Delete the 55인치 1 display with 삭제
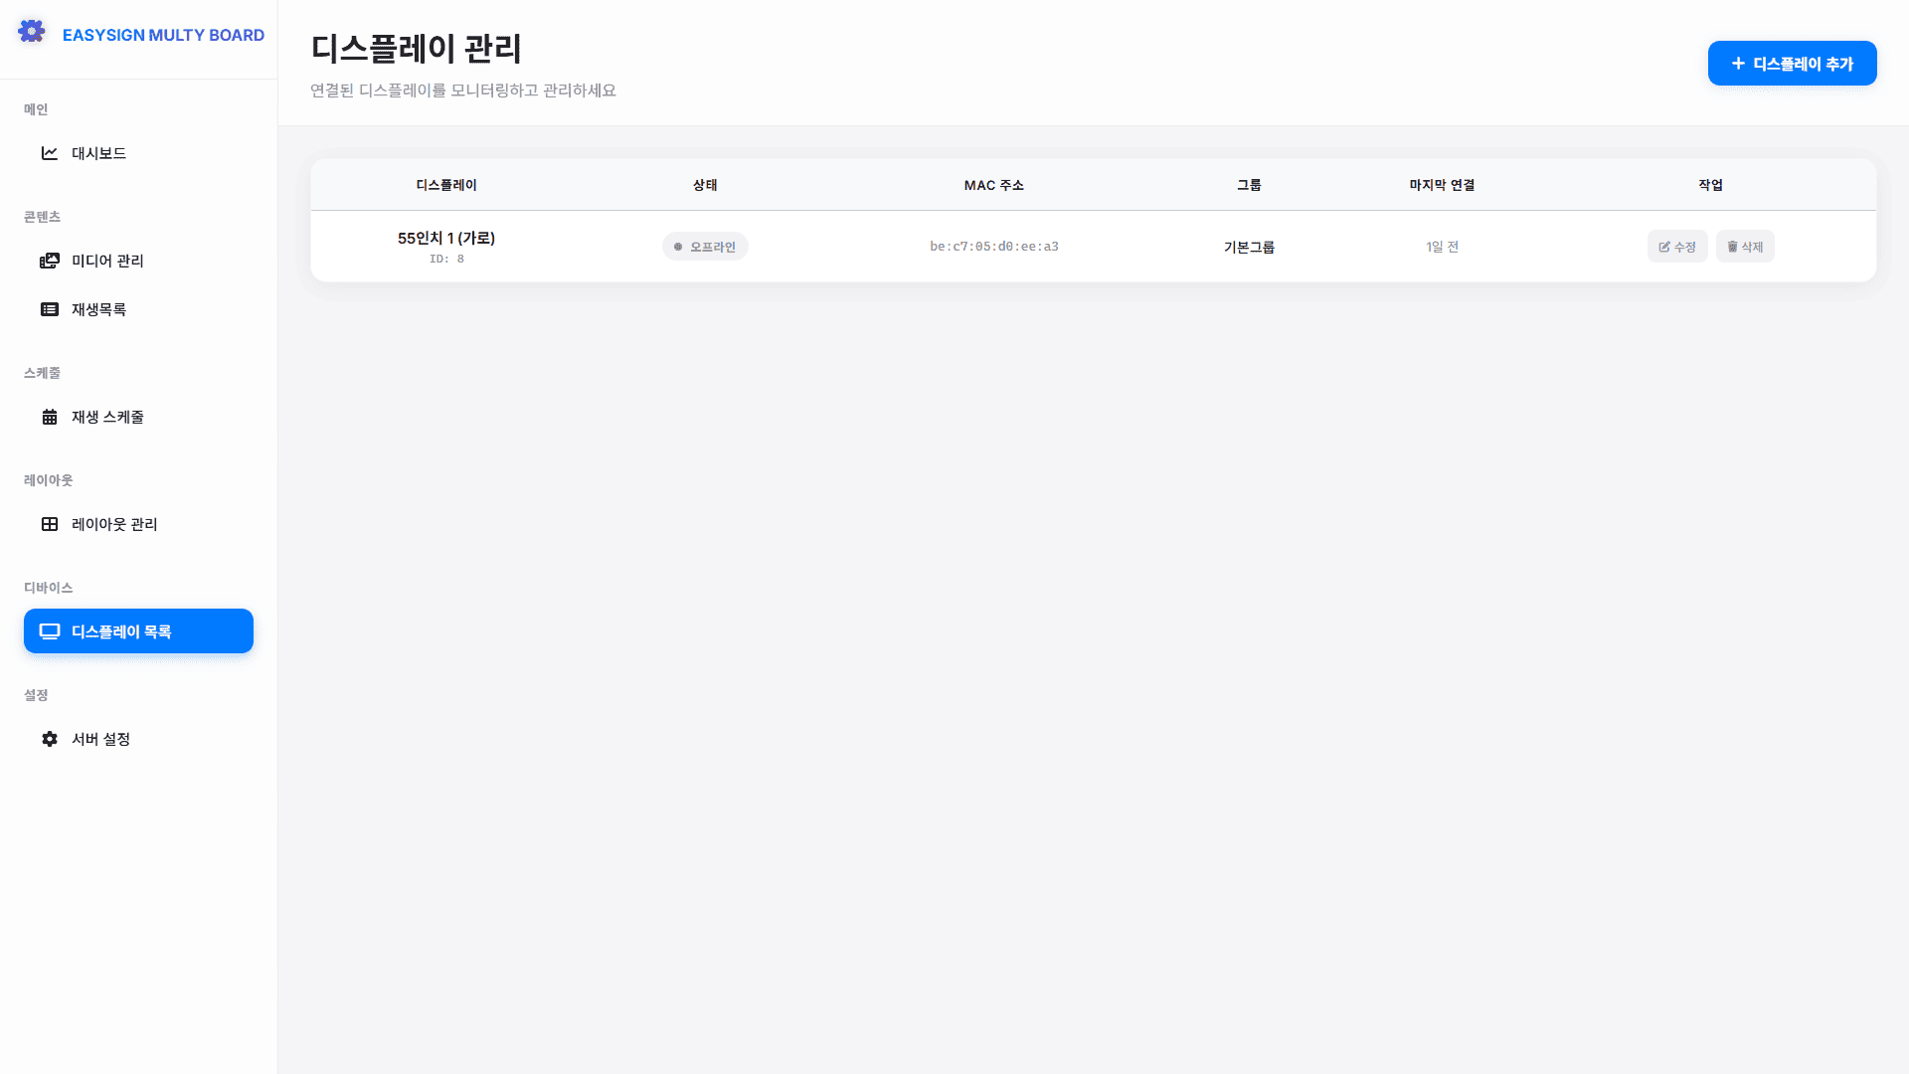Viewport: 1909px width, 1074px height. (x=1744, y=247)
